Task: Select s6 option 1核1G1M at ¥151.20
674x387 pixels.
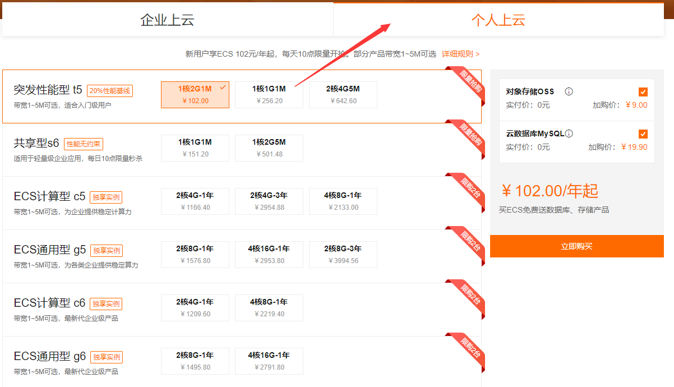Action: [195, 148]
